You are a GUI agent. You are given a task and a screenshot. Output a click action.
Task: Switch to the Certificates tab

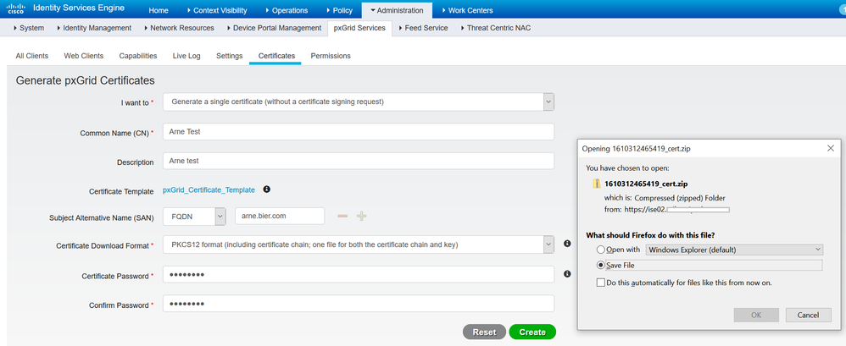click(x=276, y=56)
